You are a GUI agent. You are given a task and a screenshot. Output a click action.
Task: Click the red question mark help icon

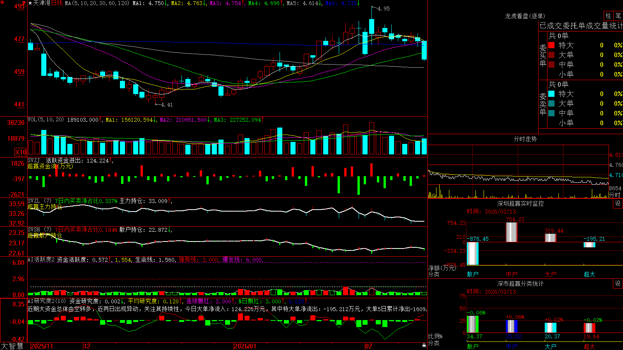click(x=24, y=3)
